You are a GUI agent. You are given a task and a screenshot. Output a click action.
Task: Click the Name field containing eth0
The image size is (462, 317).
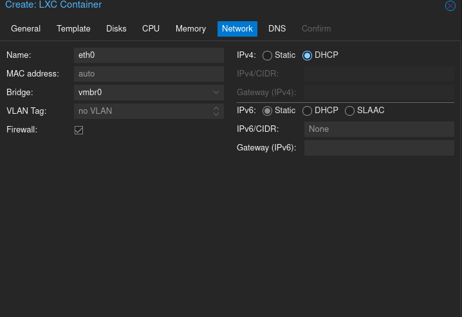[149, 55]
